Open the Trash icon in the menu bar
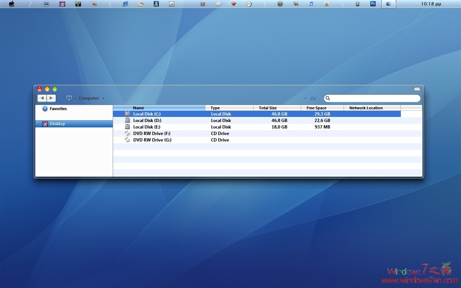This screenshot has width=461, height=288. click(x=357, y=4)
